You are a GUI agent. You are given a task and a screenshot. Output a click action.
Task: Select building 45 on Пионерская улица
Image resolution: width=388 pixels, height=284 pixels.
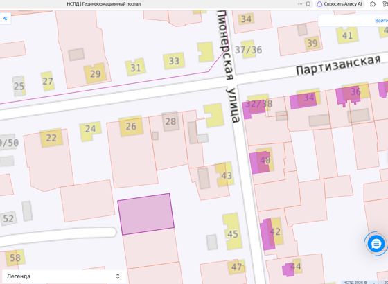[232, 231]
